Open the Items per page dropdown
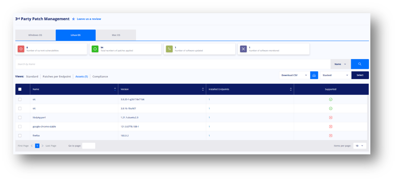Image resolution: width=397 pixels, height=181 pixels. click(359, 146)
